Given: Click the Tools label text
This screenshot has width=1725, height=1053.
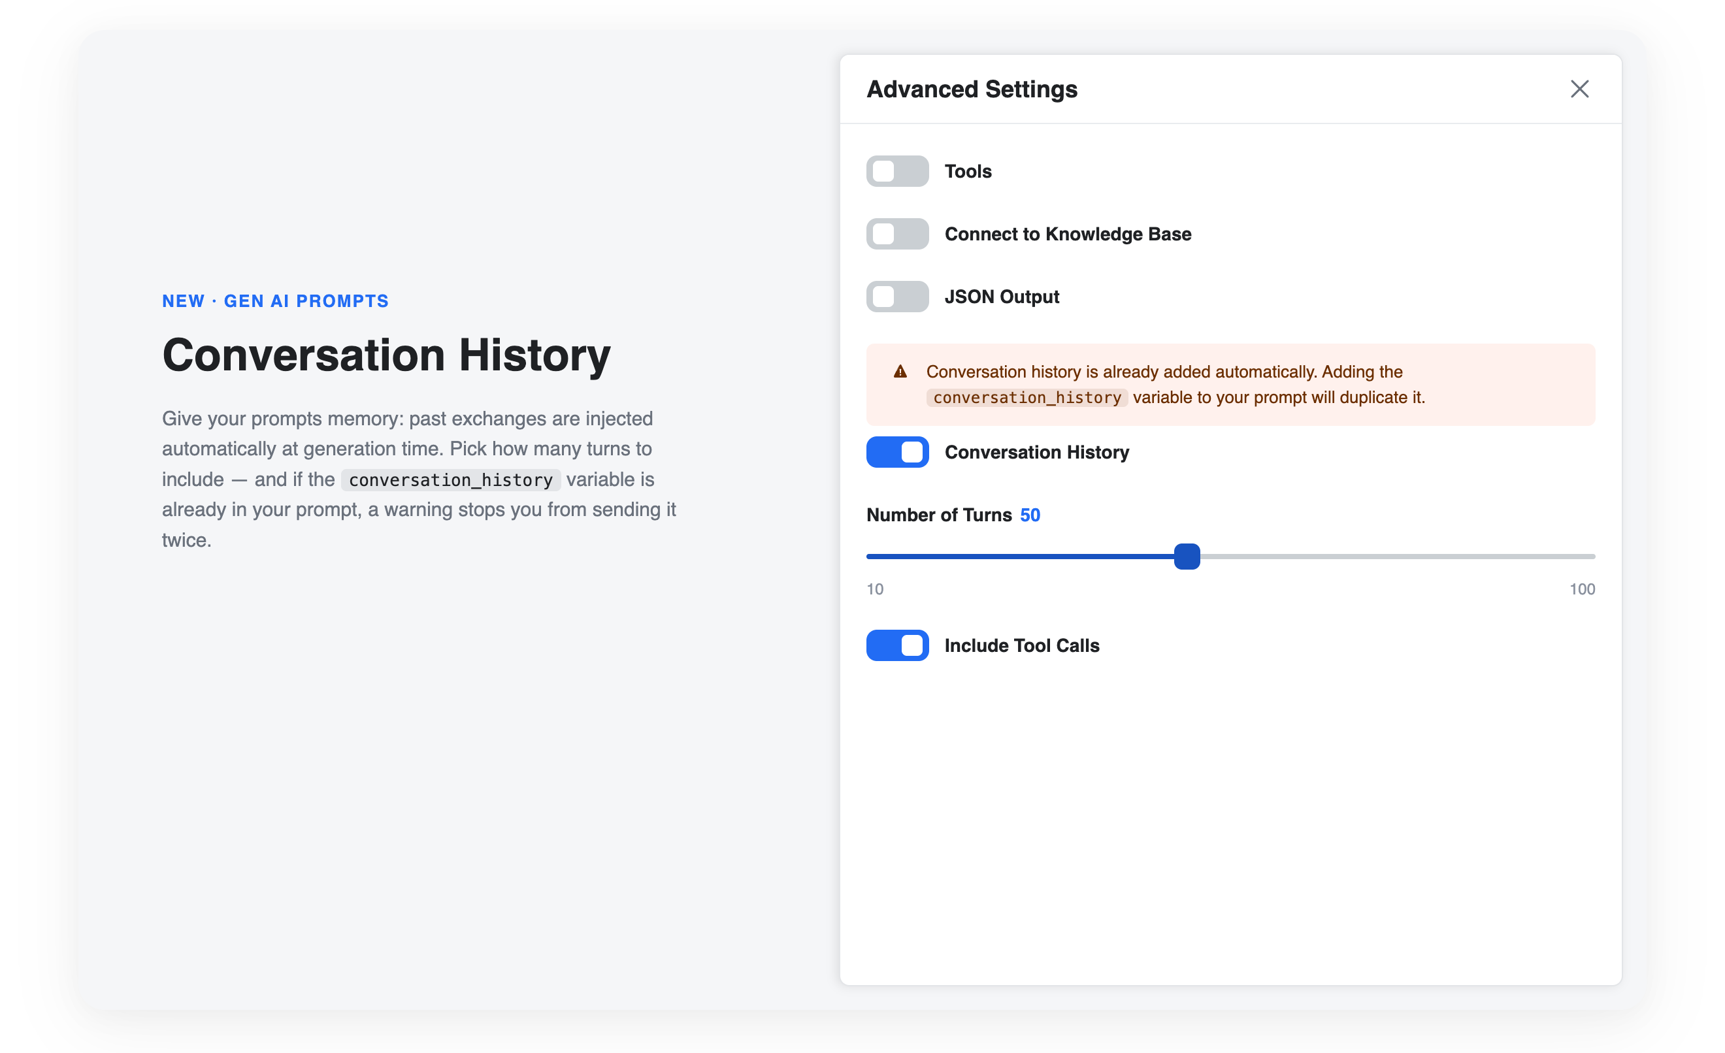Looking at the screenshot, I should (x=968, y=171).
